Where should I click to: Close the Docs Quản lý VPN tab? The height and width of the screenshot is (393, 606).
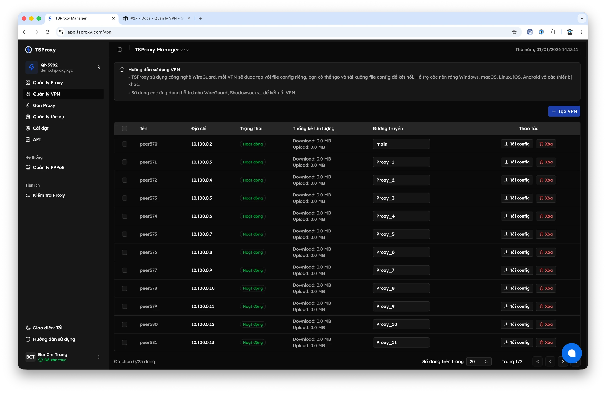189,18
